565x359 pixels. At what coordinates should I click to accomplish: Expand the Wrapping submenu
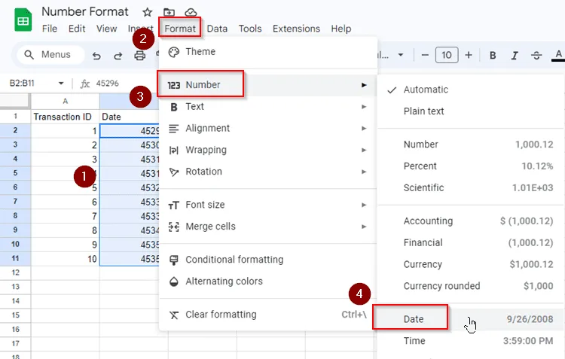pos(267,150)
